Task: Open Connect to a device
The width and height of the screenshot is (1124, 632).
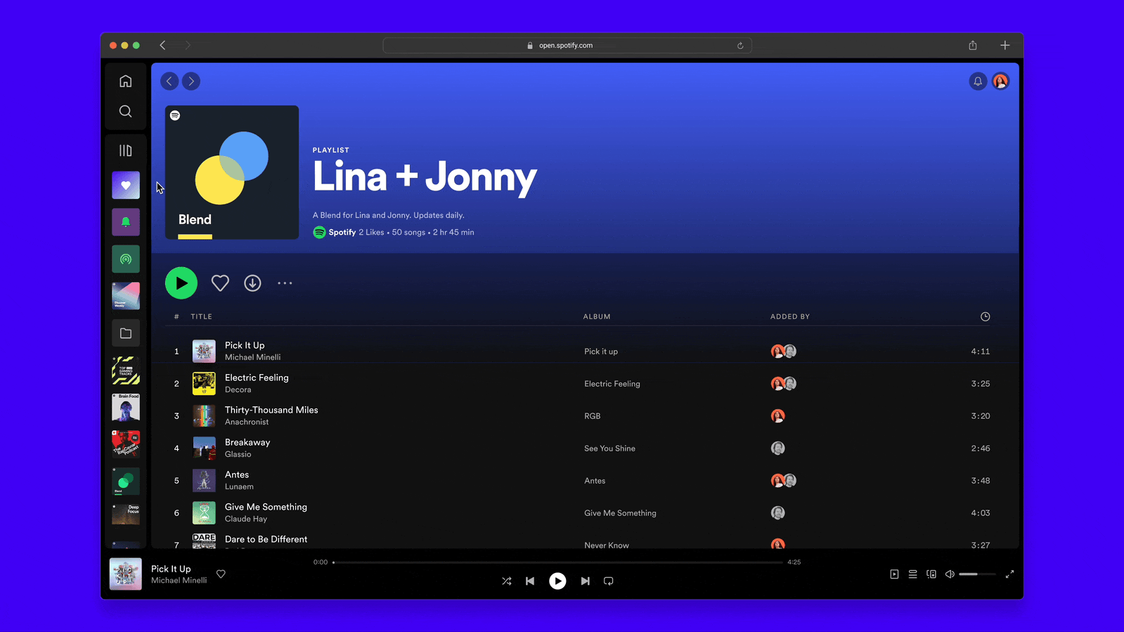Action: coord(931,574)
